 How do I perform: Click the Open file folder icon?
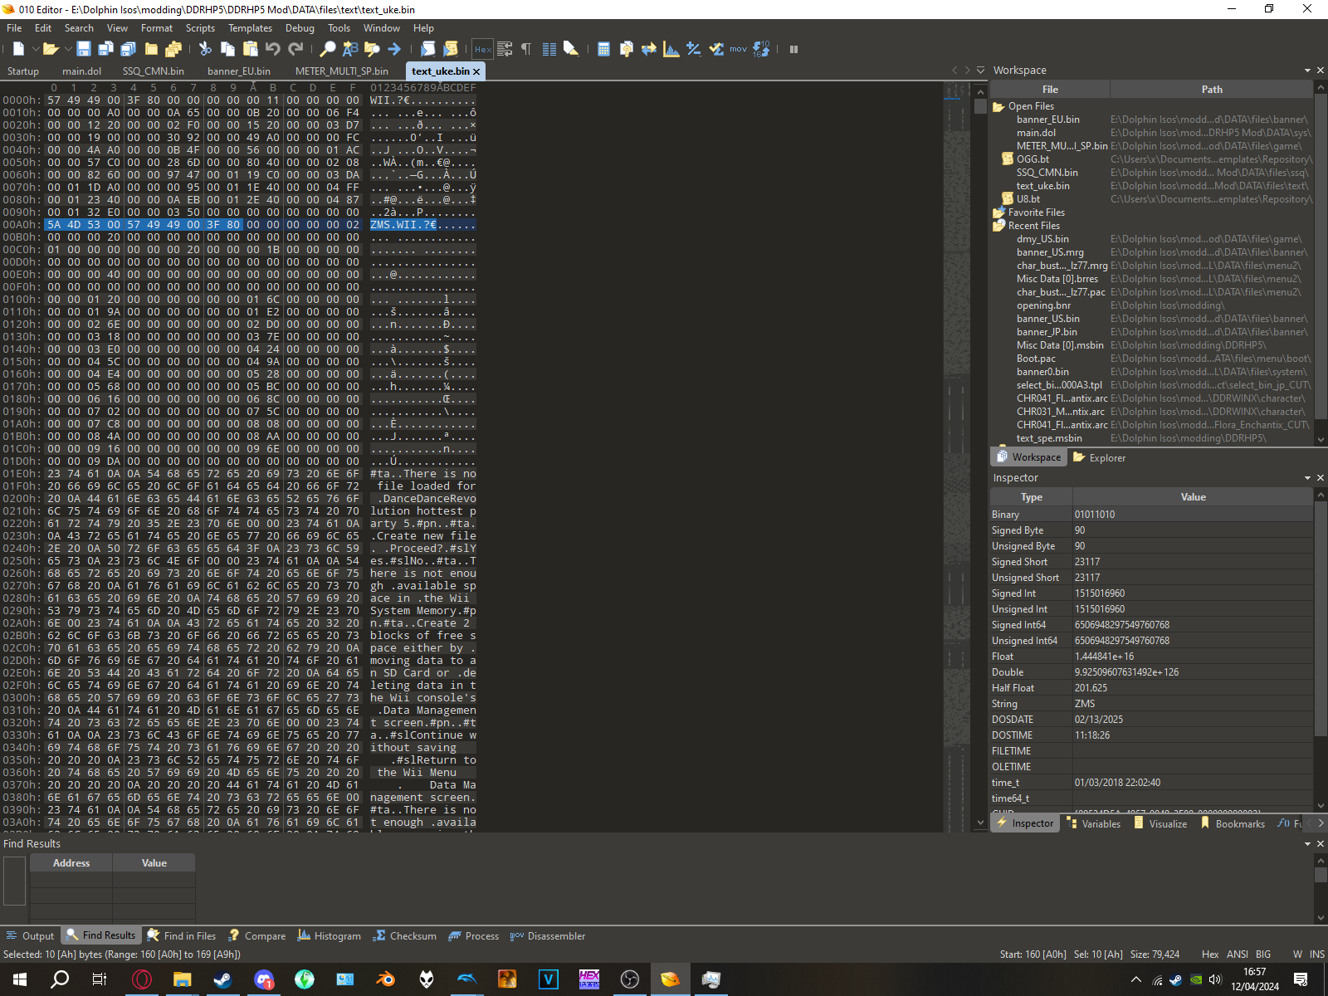point(50,49)
